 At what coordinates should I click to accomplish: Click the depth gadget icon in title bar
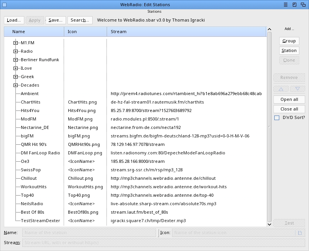coord(303,5)
